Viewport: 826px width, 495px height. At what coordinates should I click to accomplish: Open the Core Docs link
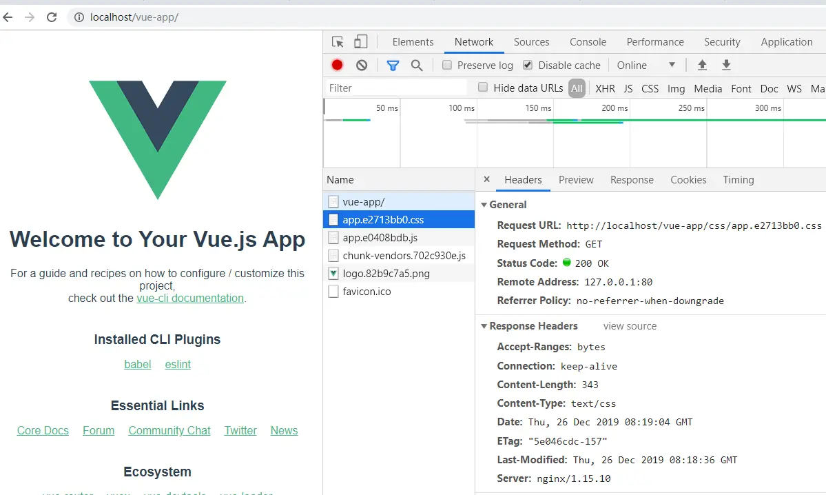click(x=43, y=430)
